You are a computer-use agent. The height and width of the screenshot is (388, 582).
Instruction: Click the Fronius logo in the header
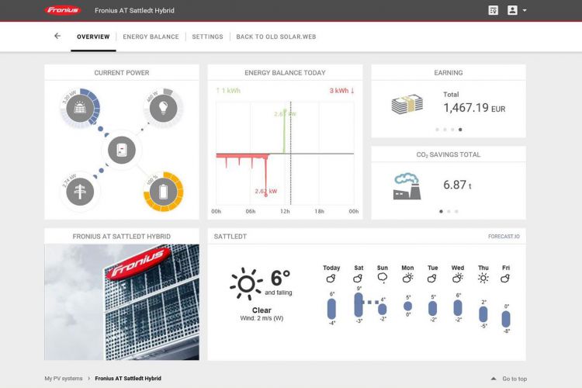click(63, 10)
